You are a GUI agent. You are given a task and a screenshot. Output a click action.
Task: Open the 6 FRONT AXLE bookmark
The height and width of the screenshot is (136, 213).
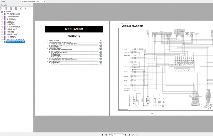[x=12, y=34]
